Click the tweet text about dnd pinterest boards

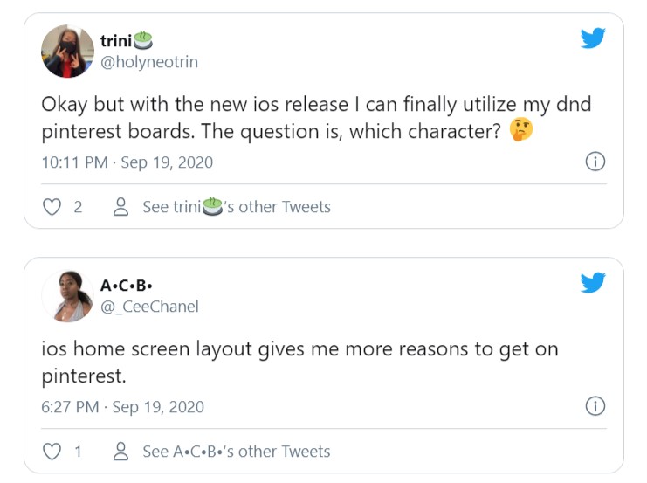(x=316, y=118)
